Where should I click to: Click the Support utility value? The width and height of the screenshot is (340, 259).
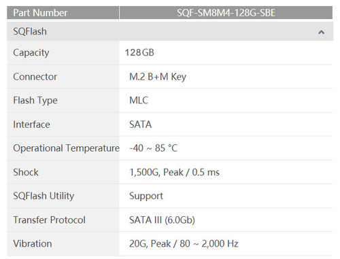[146, 196]
